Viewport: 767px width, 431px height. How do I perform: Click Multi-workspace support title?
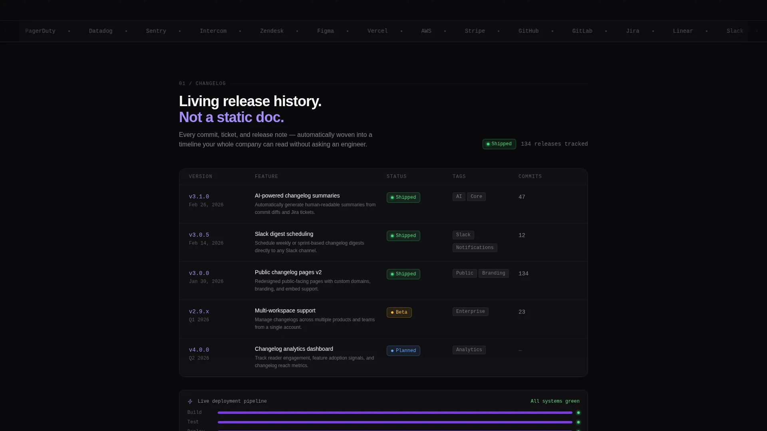pos(285,311)
